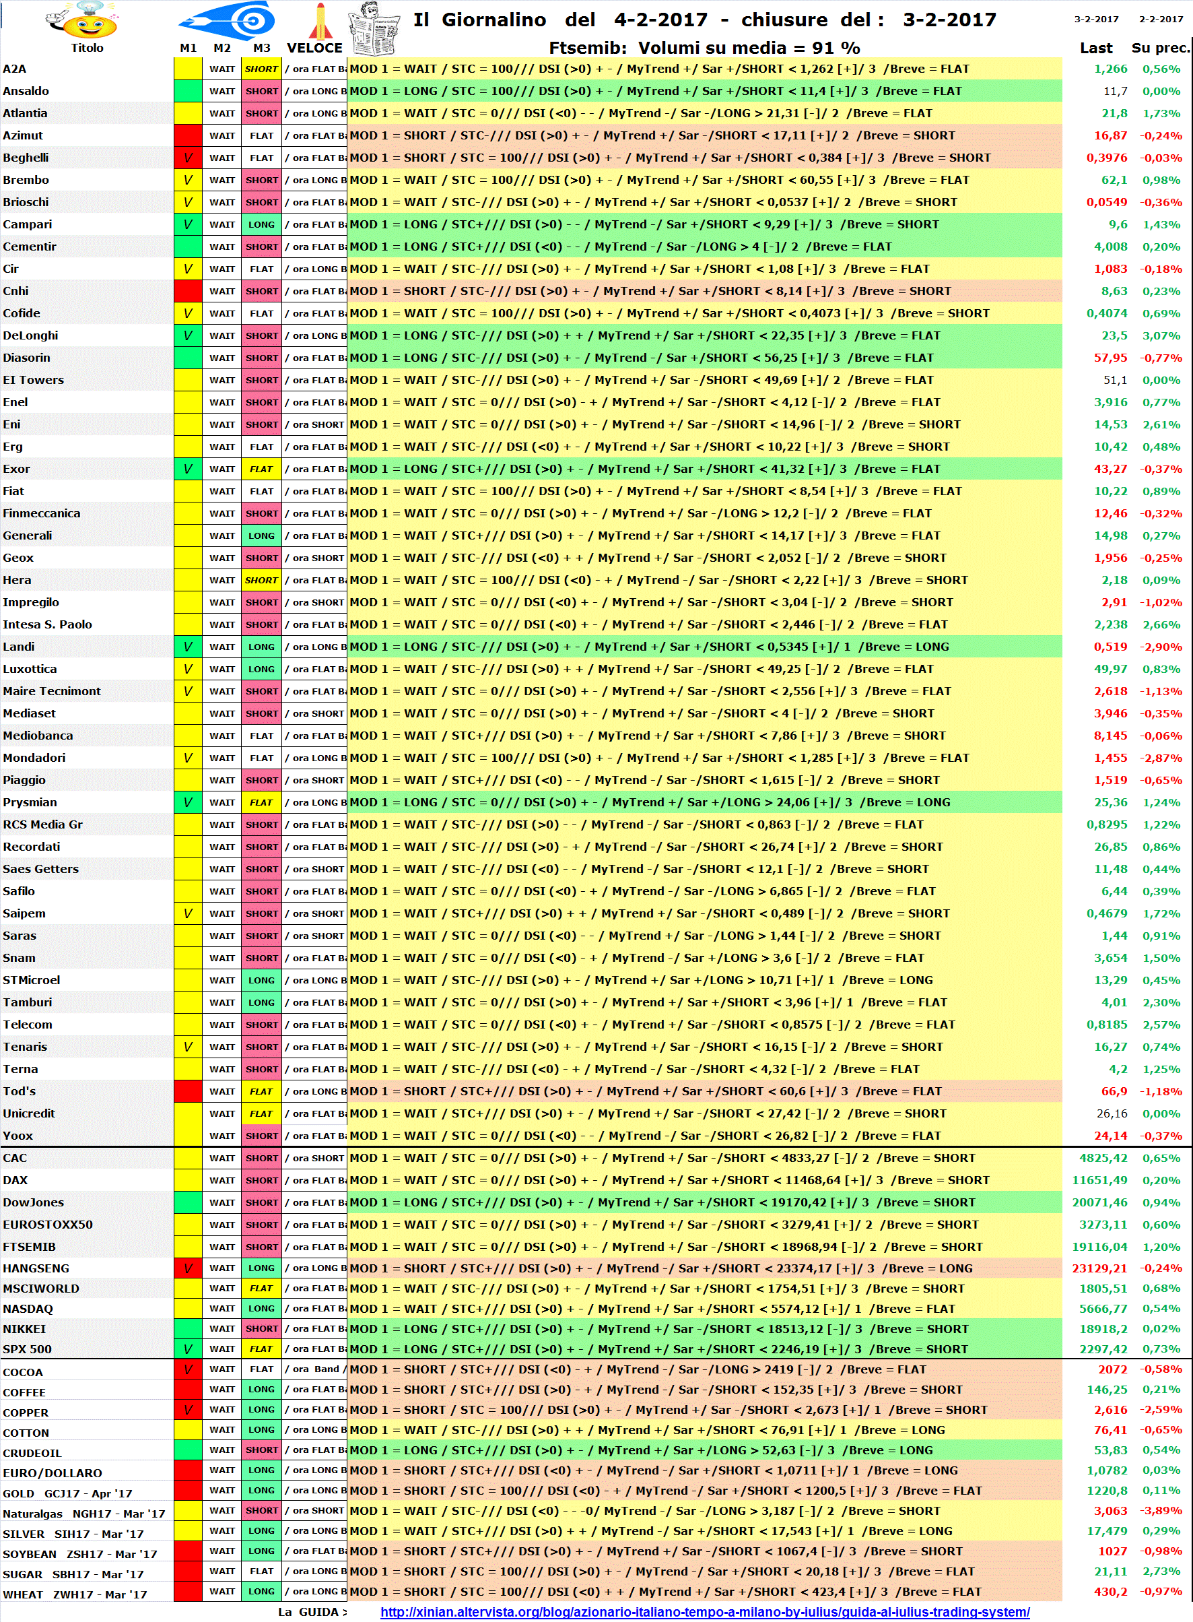
Task: Select Mondadori last price 1,455
Action: (1110, 758)
